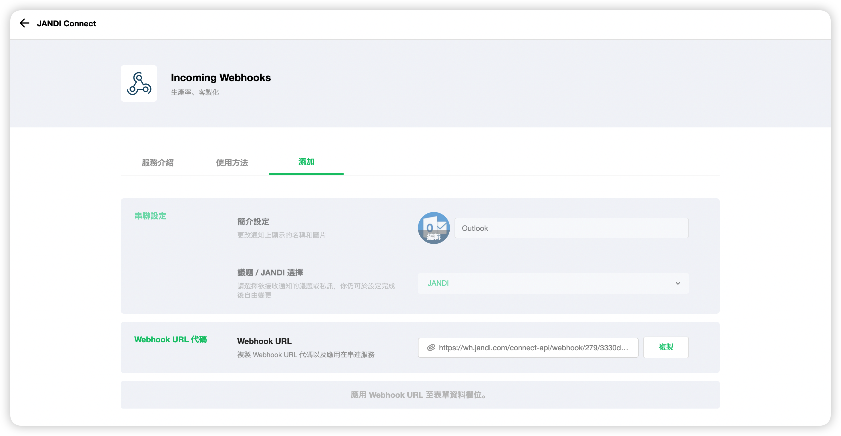Screen dimensions: 841x436
Task: Expand the JANDI dropdown chevron
Action: pyautogui.click(x=678, y=283)
